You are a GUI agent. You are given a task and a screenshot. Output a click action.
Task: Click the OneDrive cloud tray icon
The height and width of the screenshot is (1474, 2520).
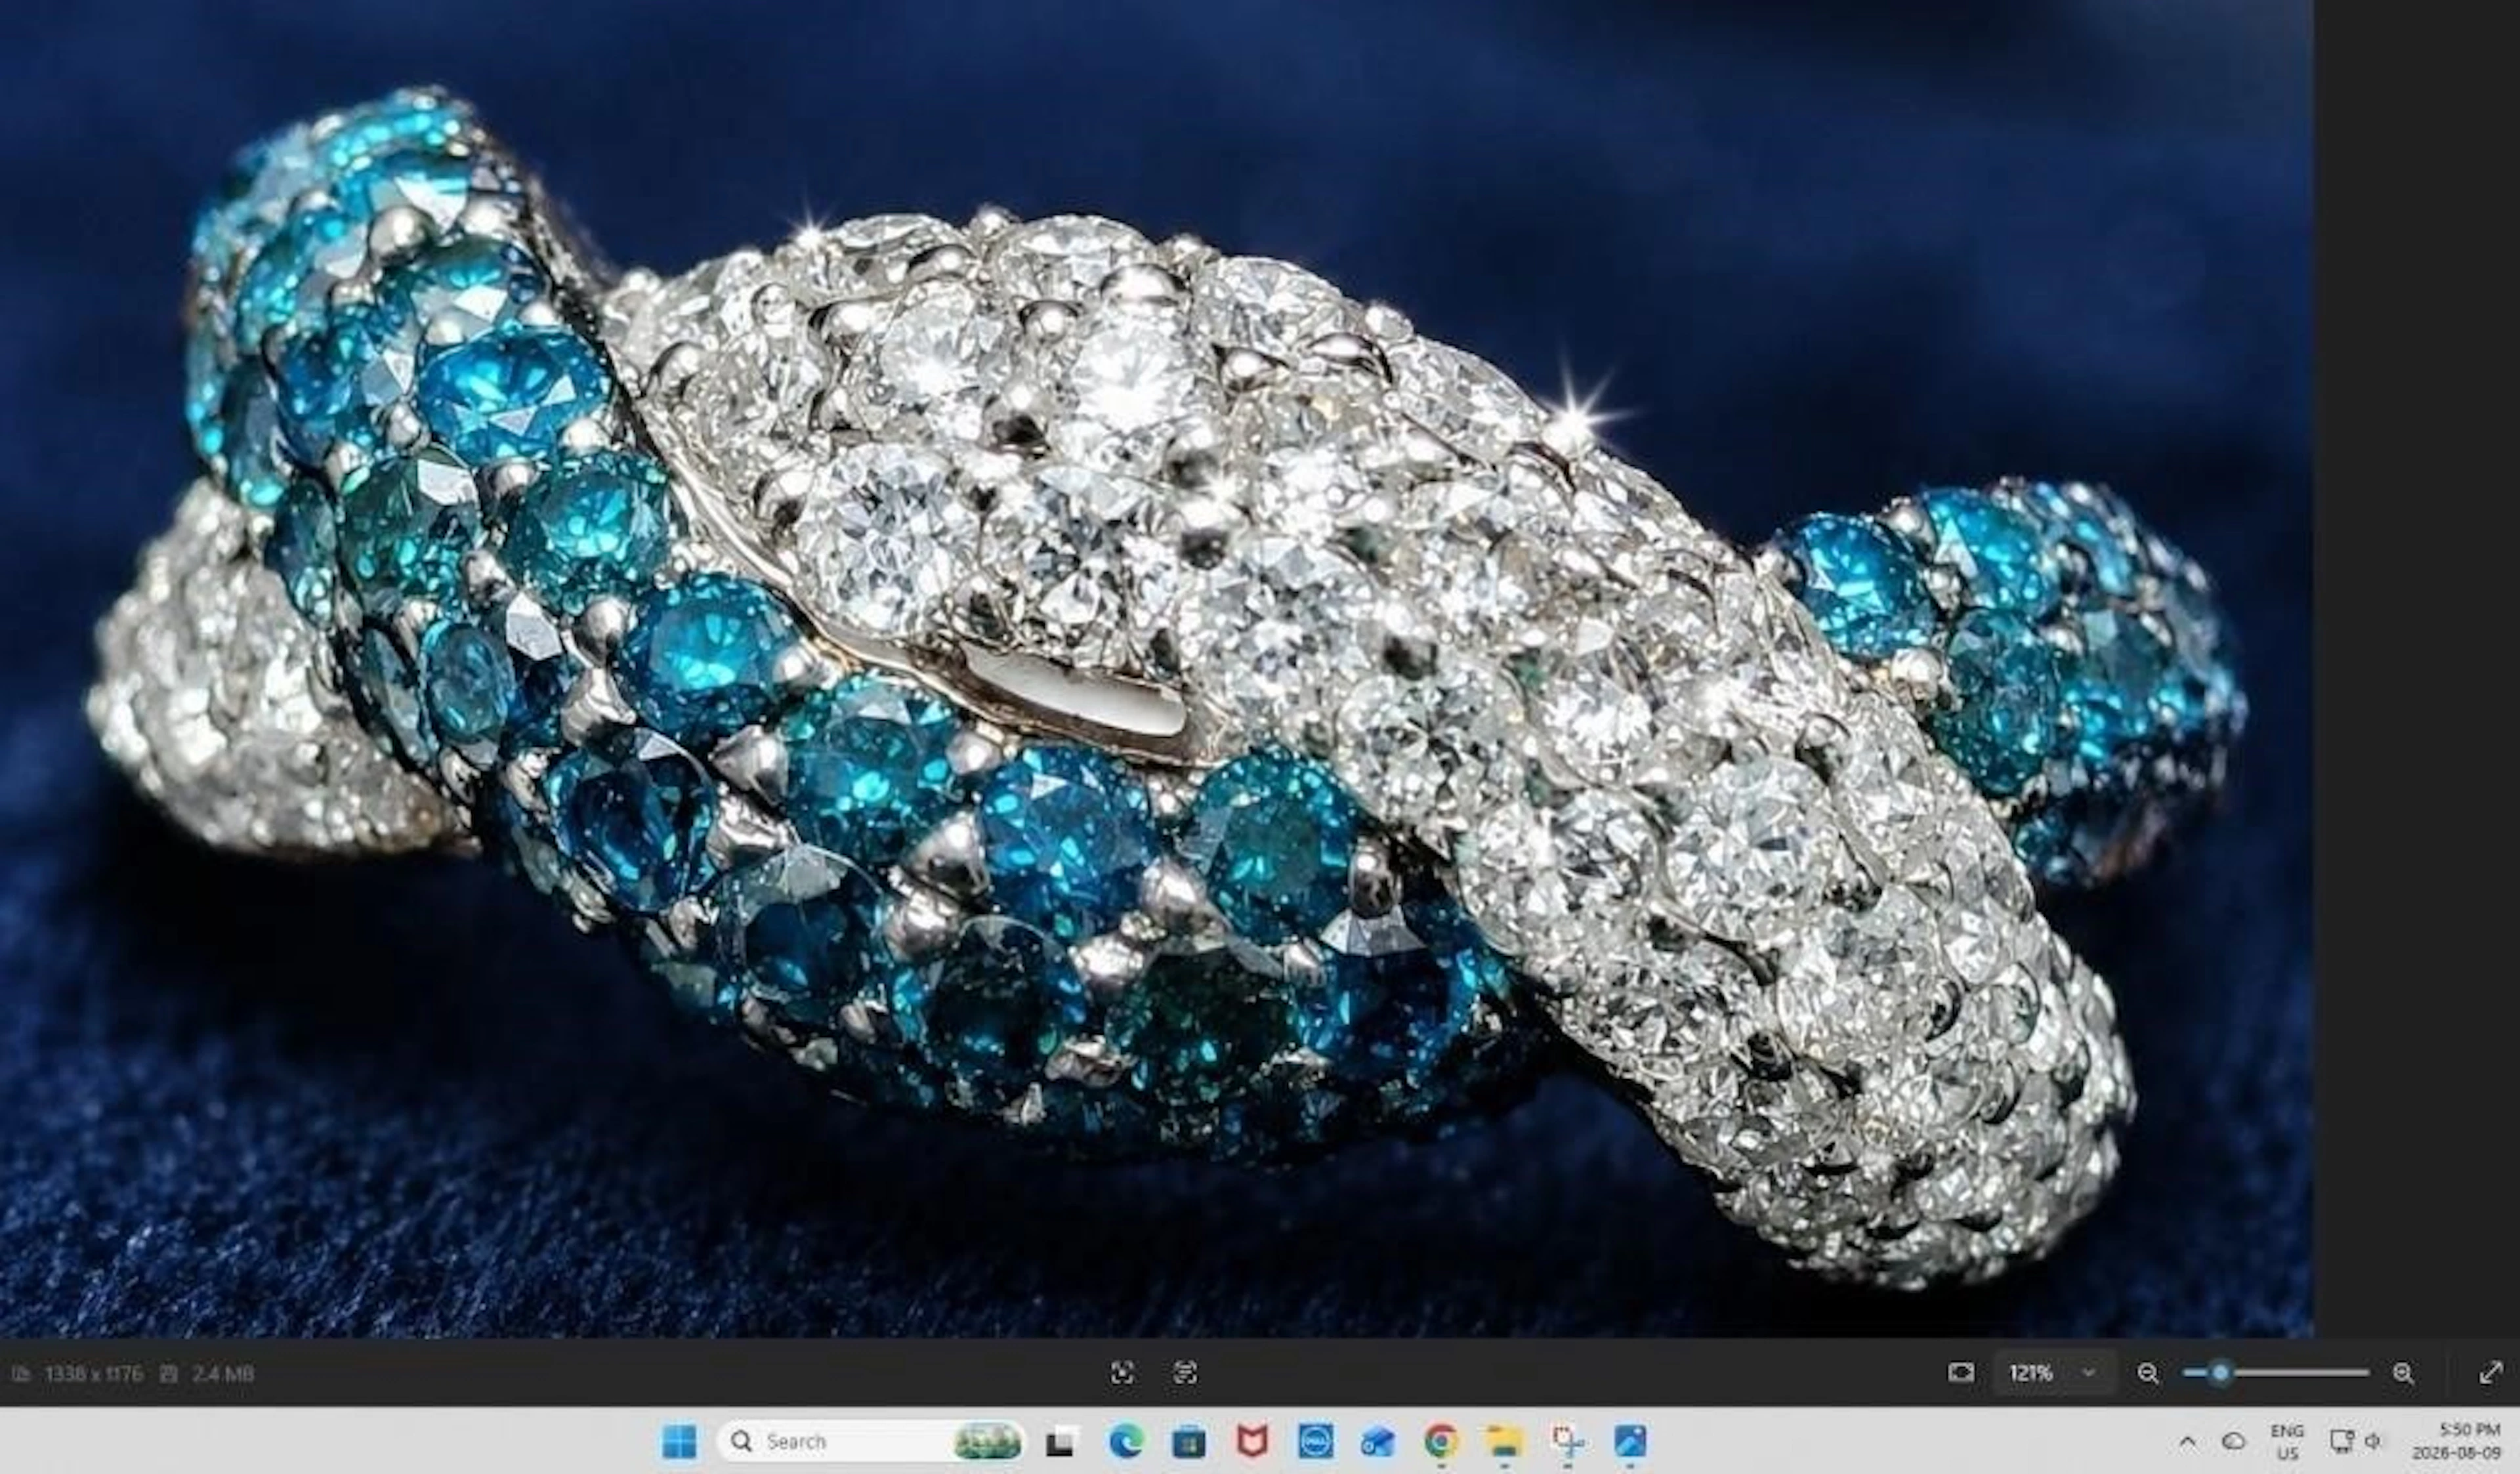(x=2233, y=1442)
